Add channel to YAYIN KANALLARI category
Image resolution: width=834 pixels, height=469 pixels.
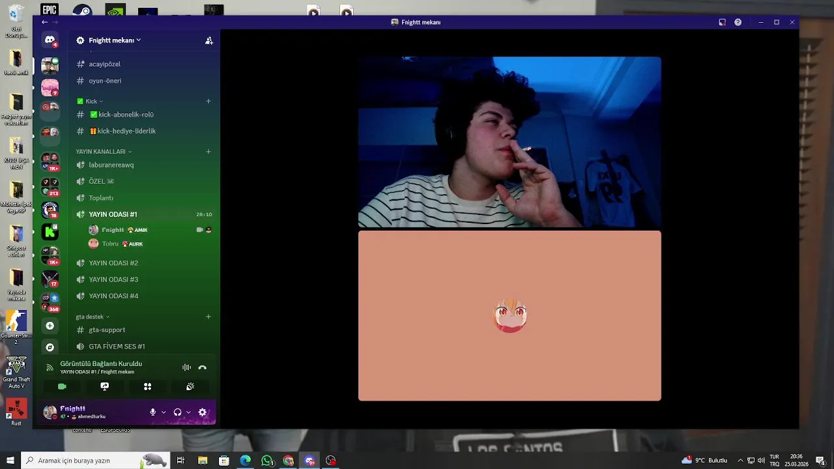(x=208, y=152)
